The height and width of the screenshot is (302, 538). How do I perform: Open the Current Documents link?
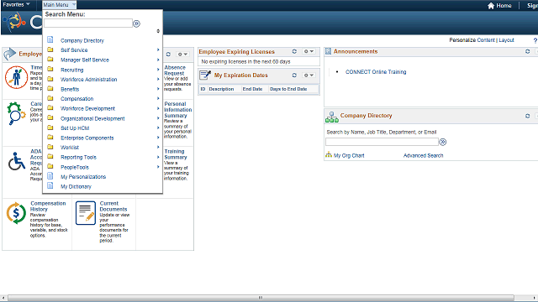[x=113, y=206]
